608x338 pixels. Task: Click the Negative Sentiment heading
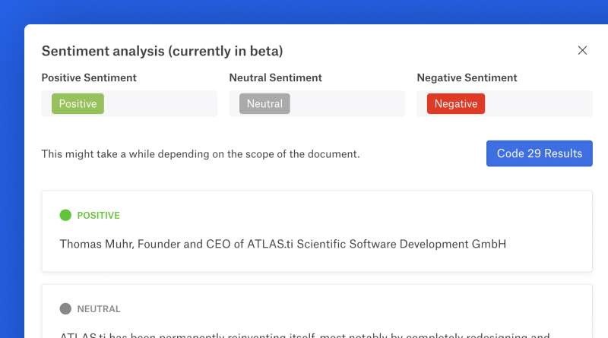coord(467,77)
